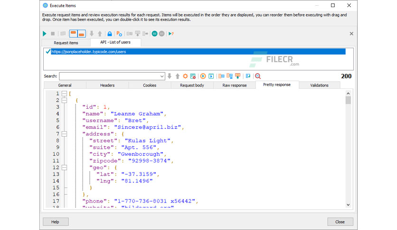This screenshot has width=397, height=230.
Task: Select the API - List of users tab
Action: click(115, 42)
